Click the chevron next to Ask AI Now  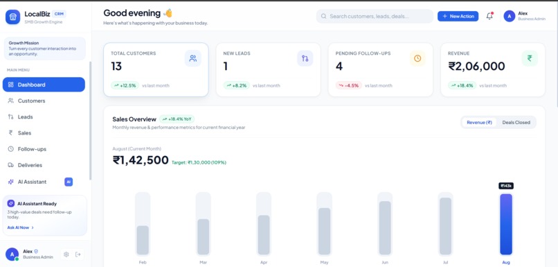[33, 227]
